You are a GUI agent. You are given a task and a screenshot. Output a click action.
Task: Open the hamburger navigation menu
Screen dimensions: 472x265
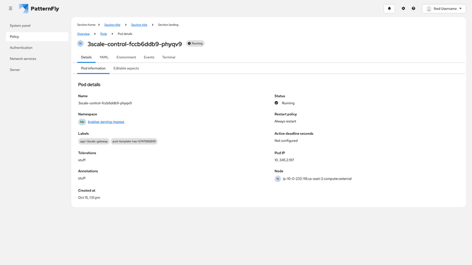pos(11,9)
